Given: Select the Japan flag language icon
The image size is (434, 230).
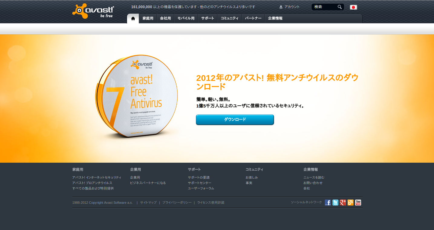Looking at the screenshot, I should pos(353,7).
